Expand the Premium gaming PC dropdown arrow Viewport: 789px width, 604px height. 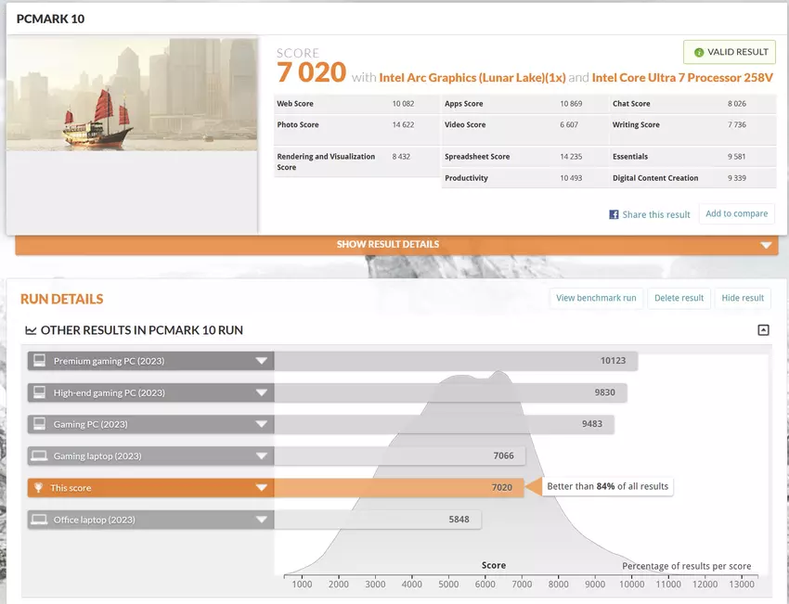(x=262, y=361)
